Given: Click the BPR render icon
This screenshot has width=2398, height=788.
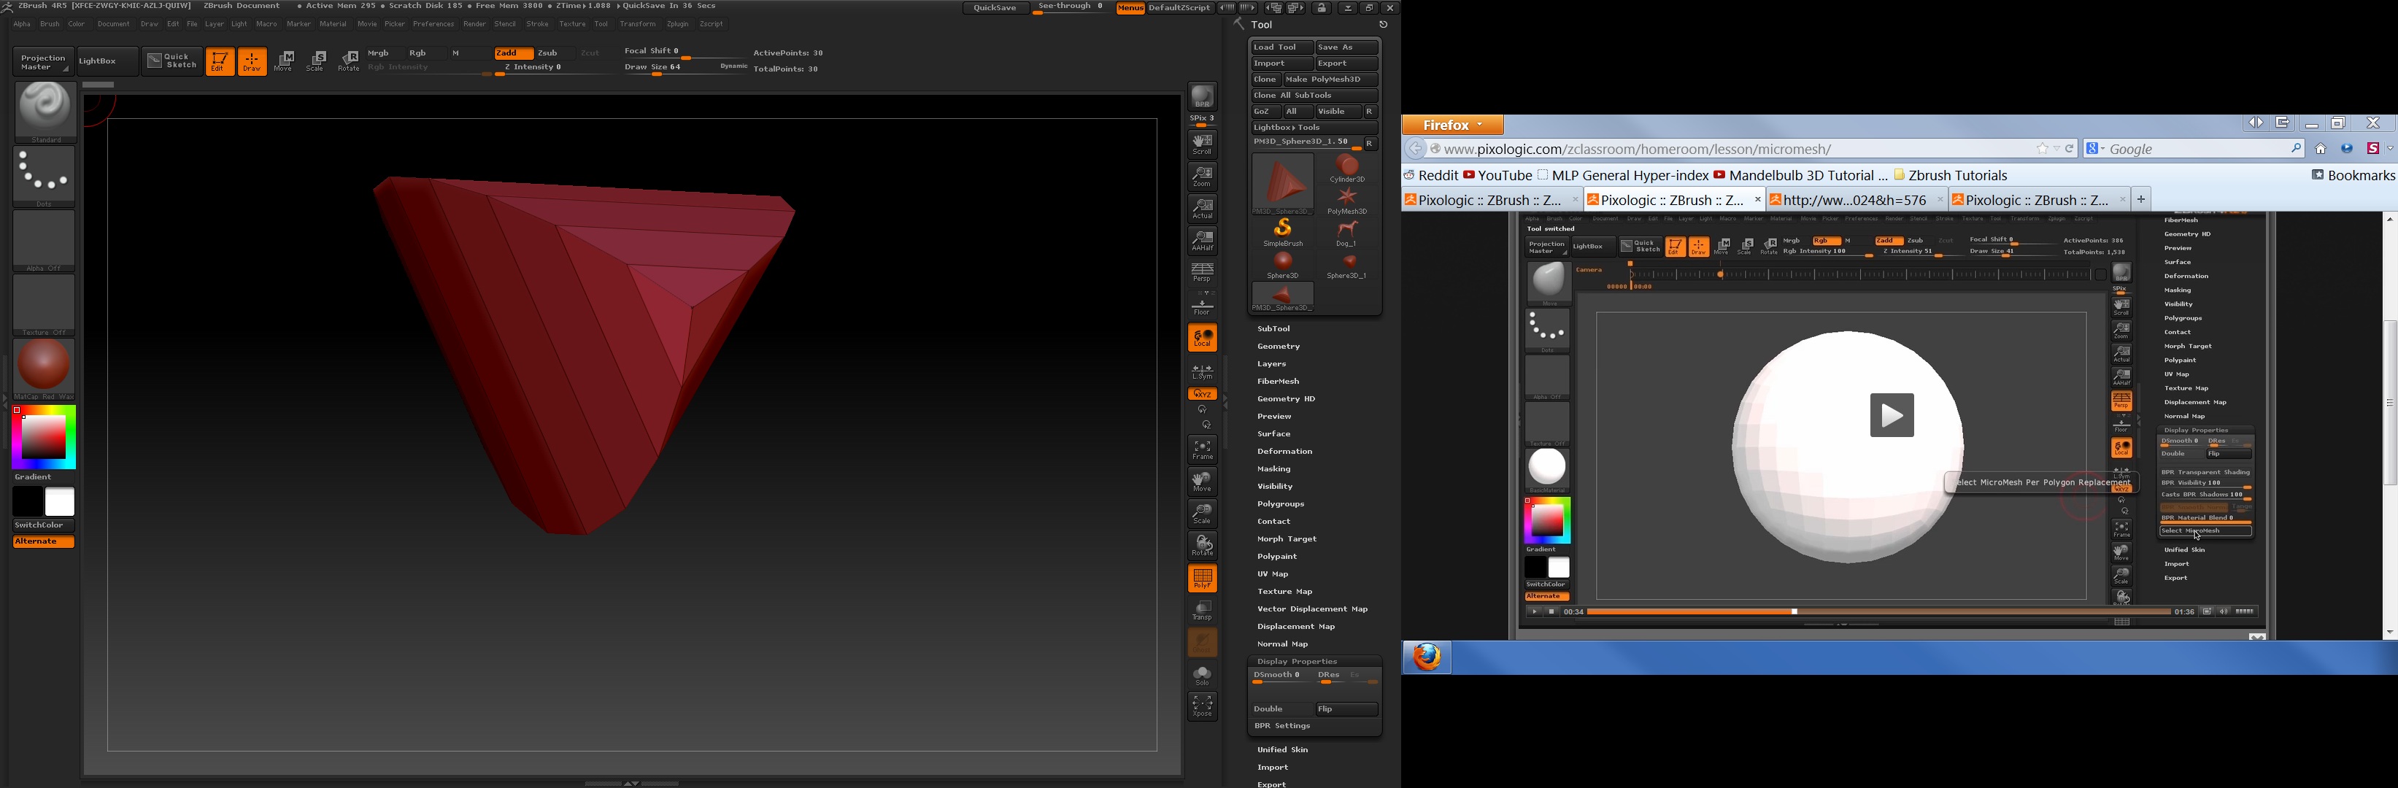Looking at the screenshot, I should (1202, 98).
